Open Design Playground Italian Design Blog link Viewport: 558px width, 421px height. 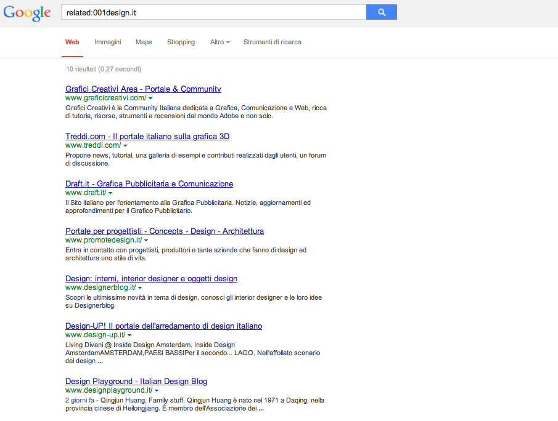[x=136, y=381]
